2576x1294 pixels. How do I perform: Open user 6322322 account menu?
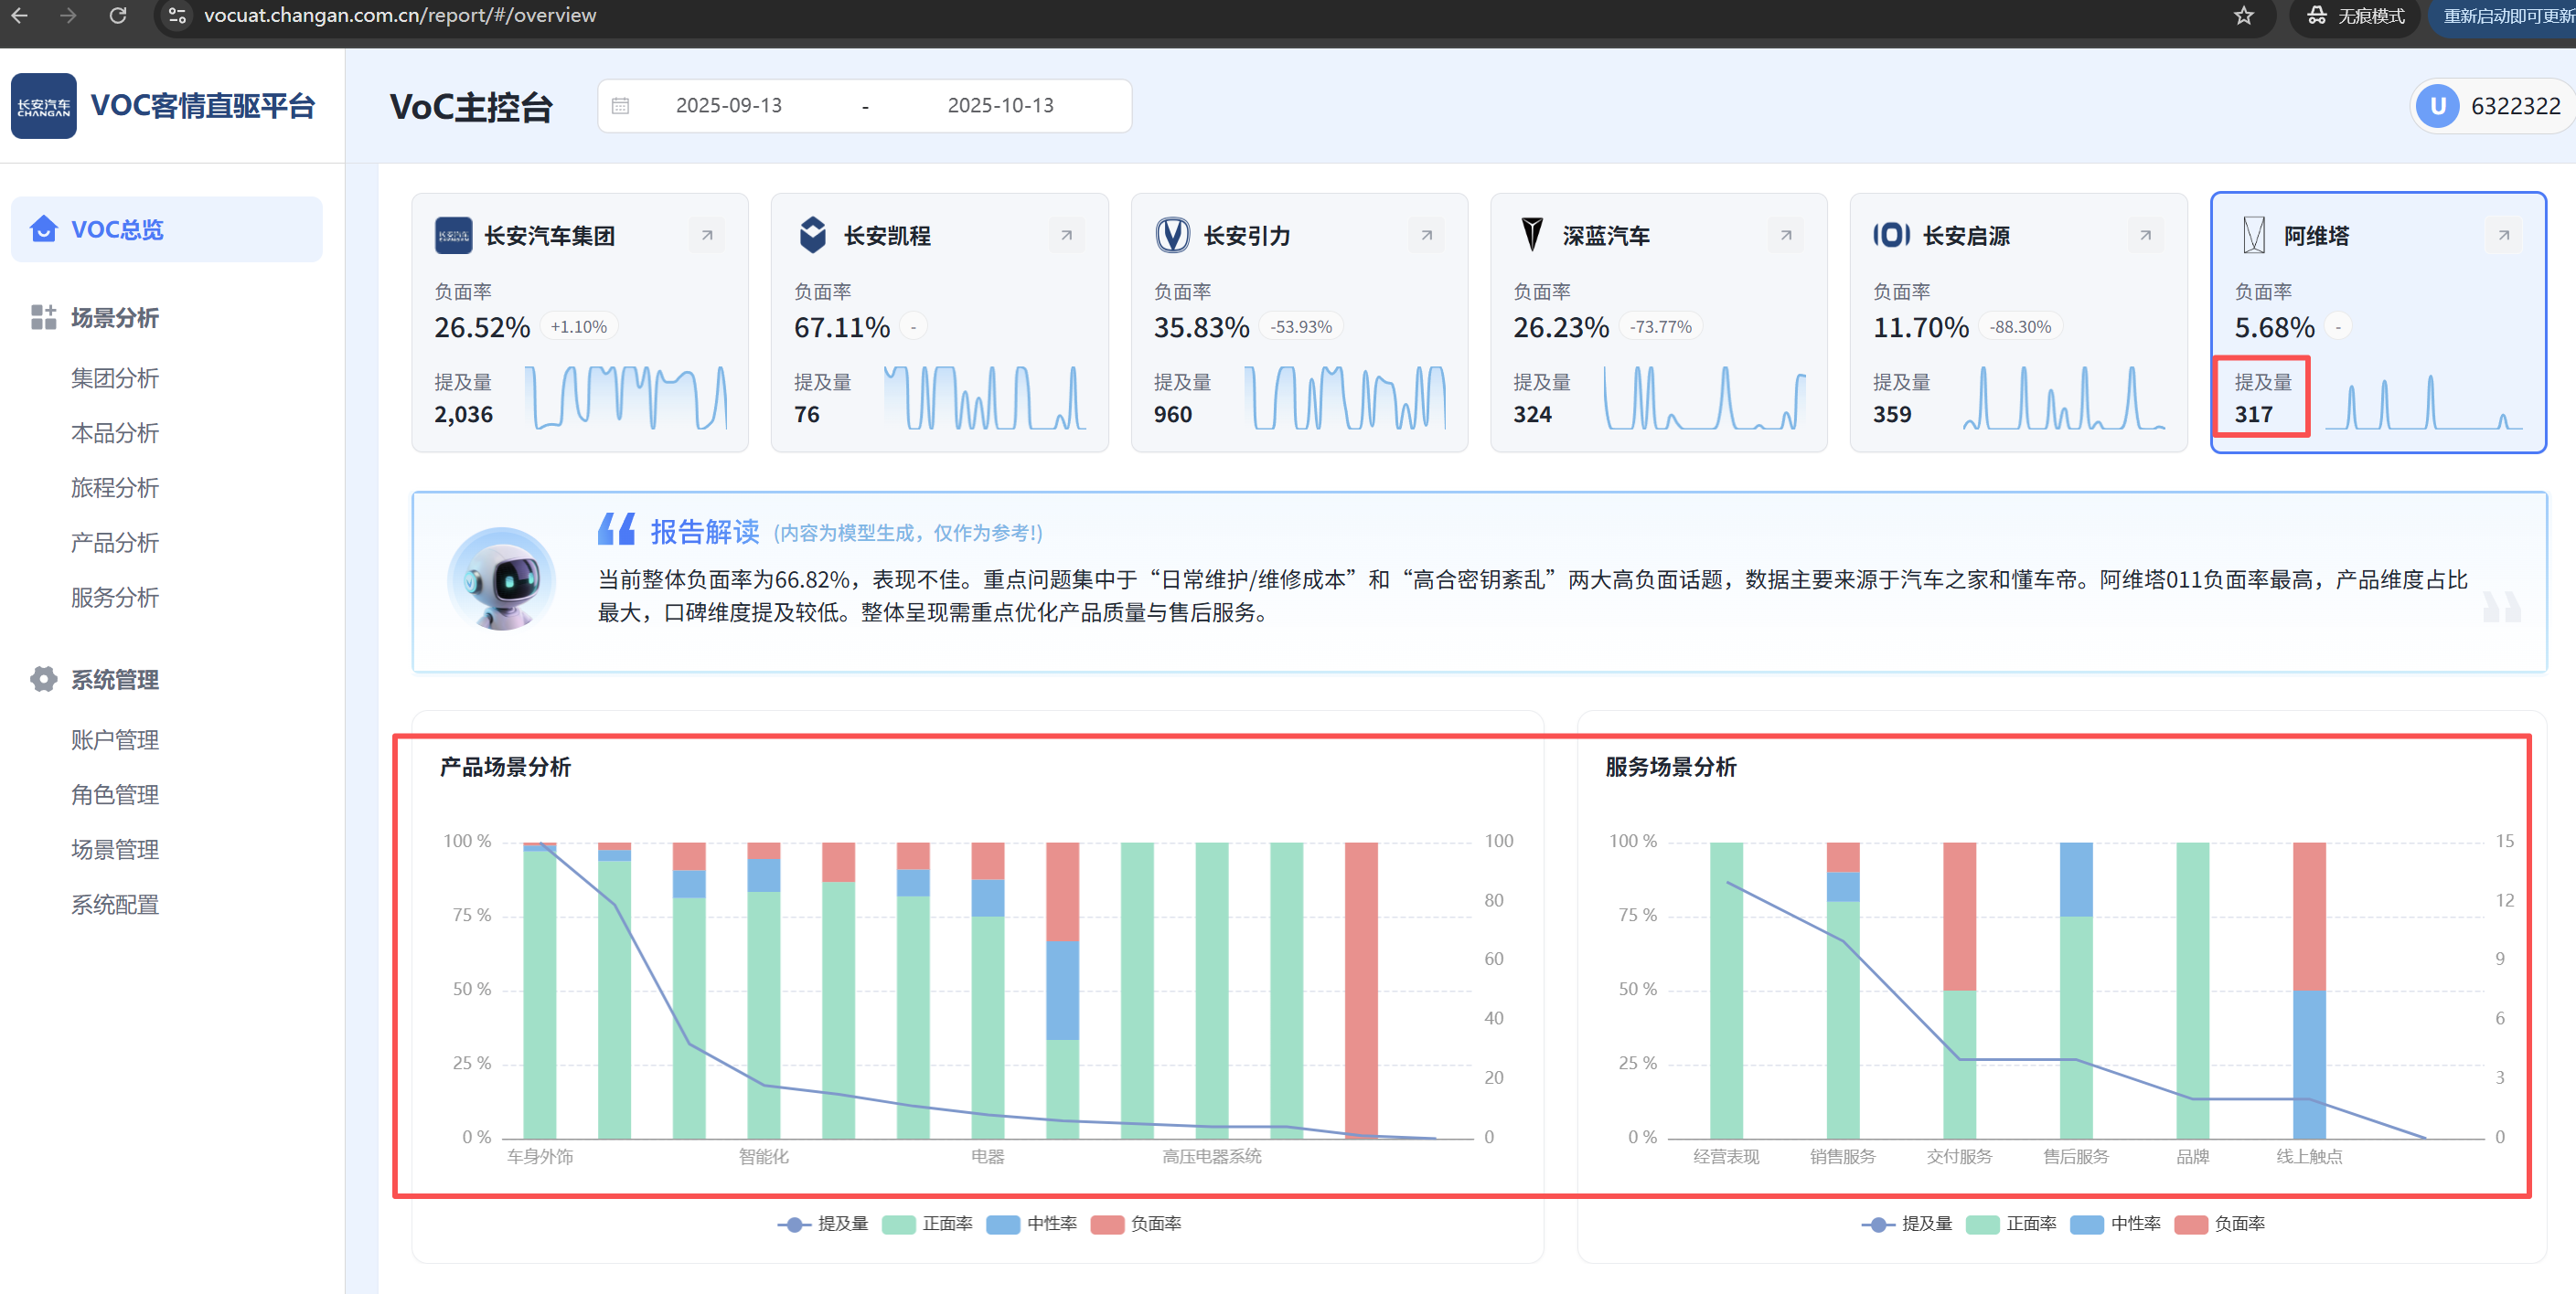(x=2490, y=106)
